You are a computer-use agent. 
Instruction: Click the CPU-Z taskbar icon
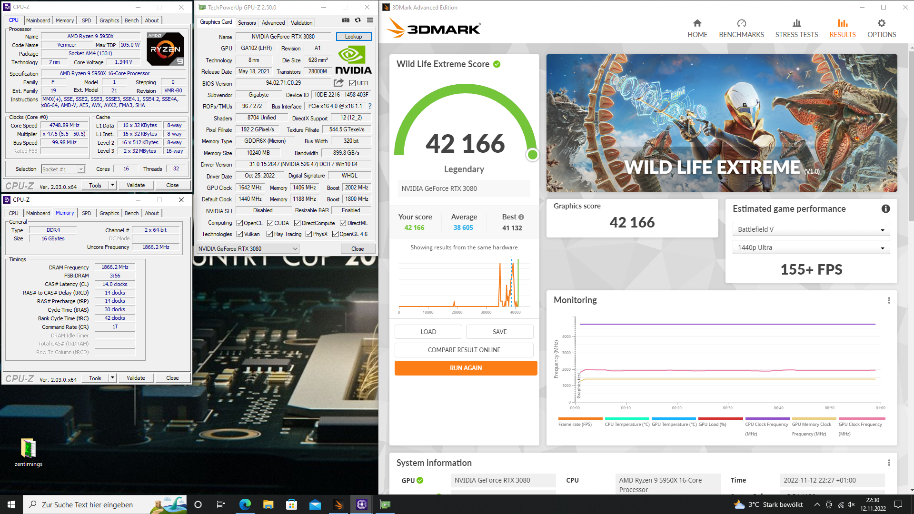362,504
